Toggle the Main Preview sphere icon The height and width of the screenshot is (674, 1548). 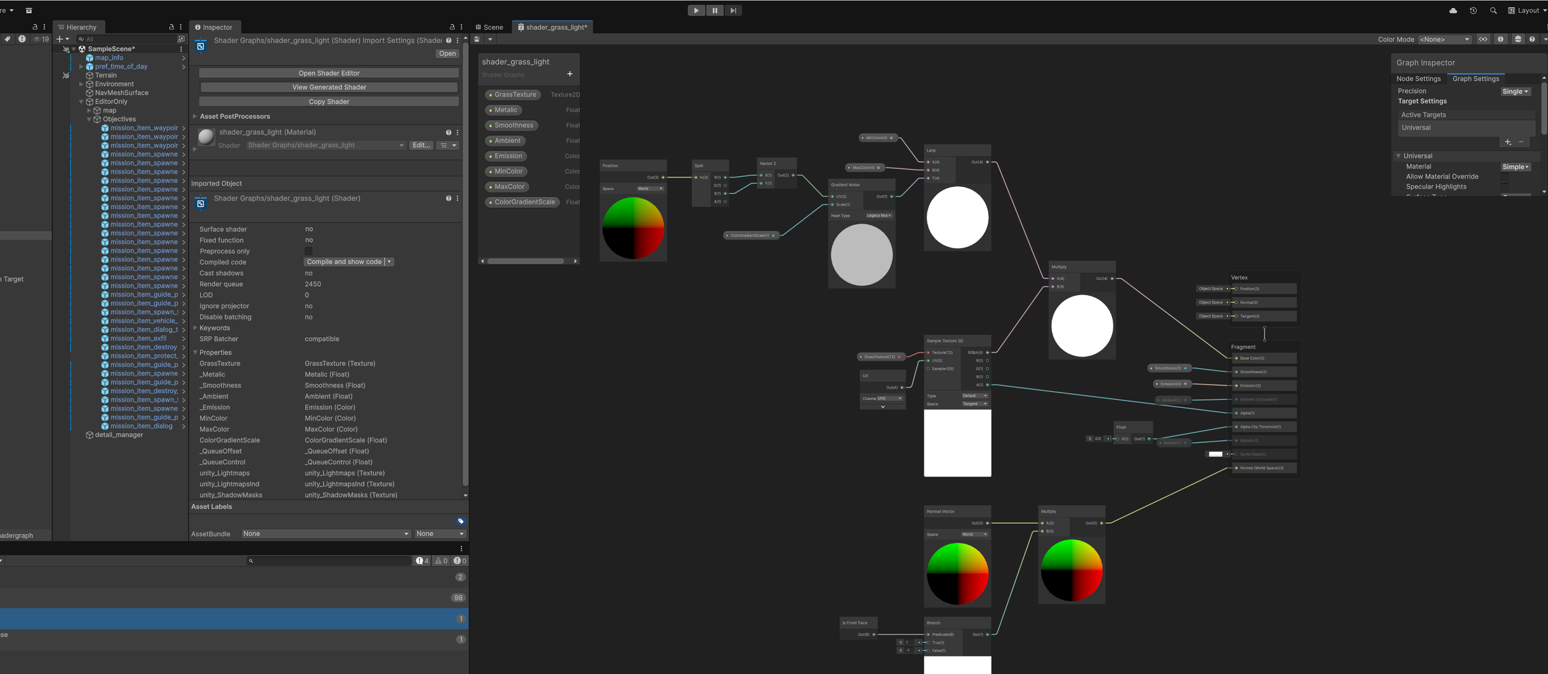1518,39
